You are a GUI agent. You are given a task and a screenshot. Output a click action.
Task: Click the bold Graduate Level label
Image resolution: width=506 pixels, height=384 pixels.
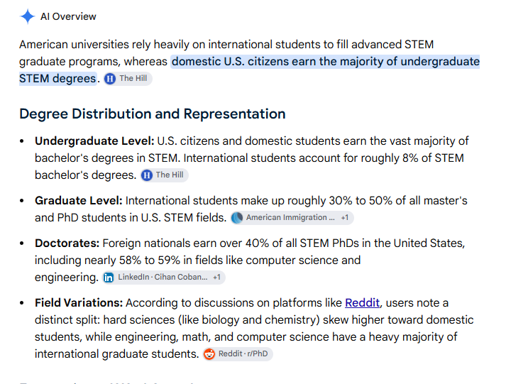tap(79, 201)
